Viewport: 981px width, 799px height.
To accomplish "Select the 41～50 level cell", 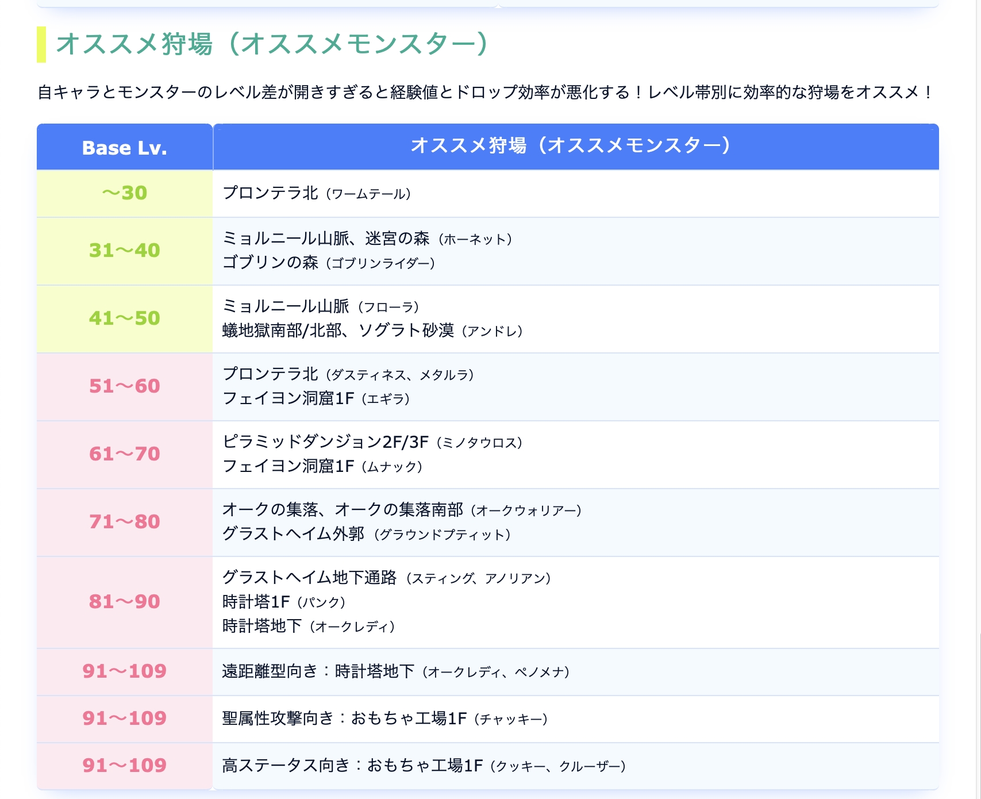I will click(125, 318).
